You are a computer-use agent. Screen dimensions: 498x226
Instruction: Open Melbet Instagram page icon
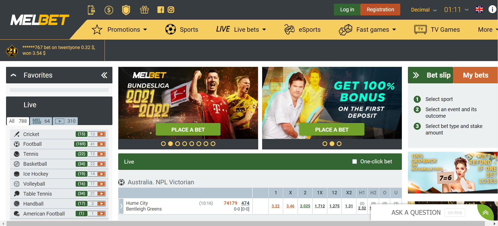click(171, 10)
